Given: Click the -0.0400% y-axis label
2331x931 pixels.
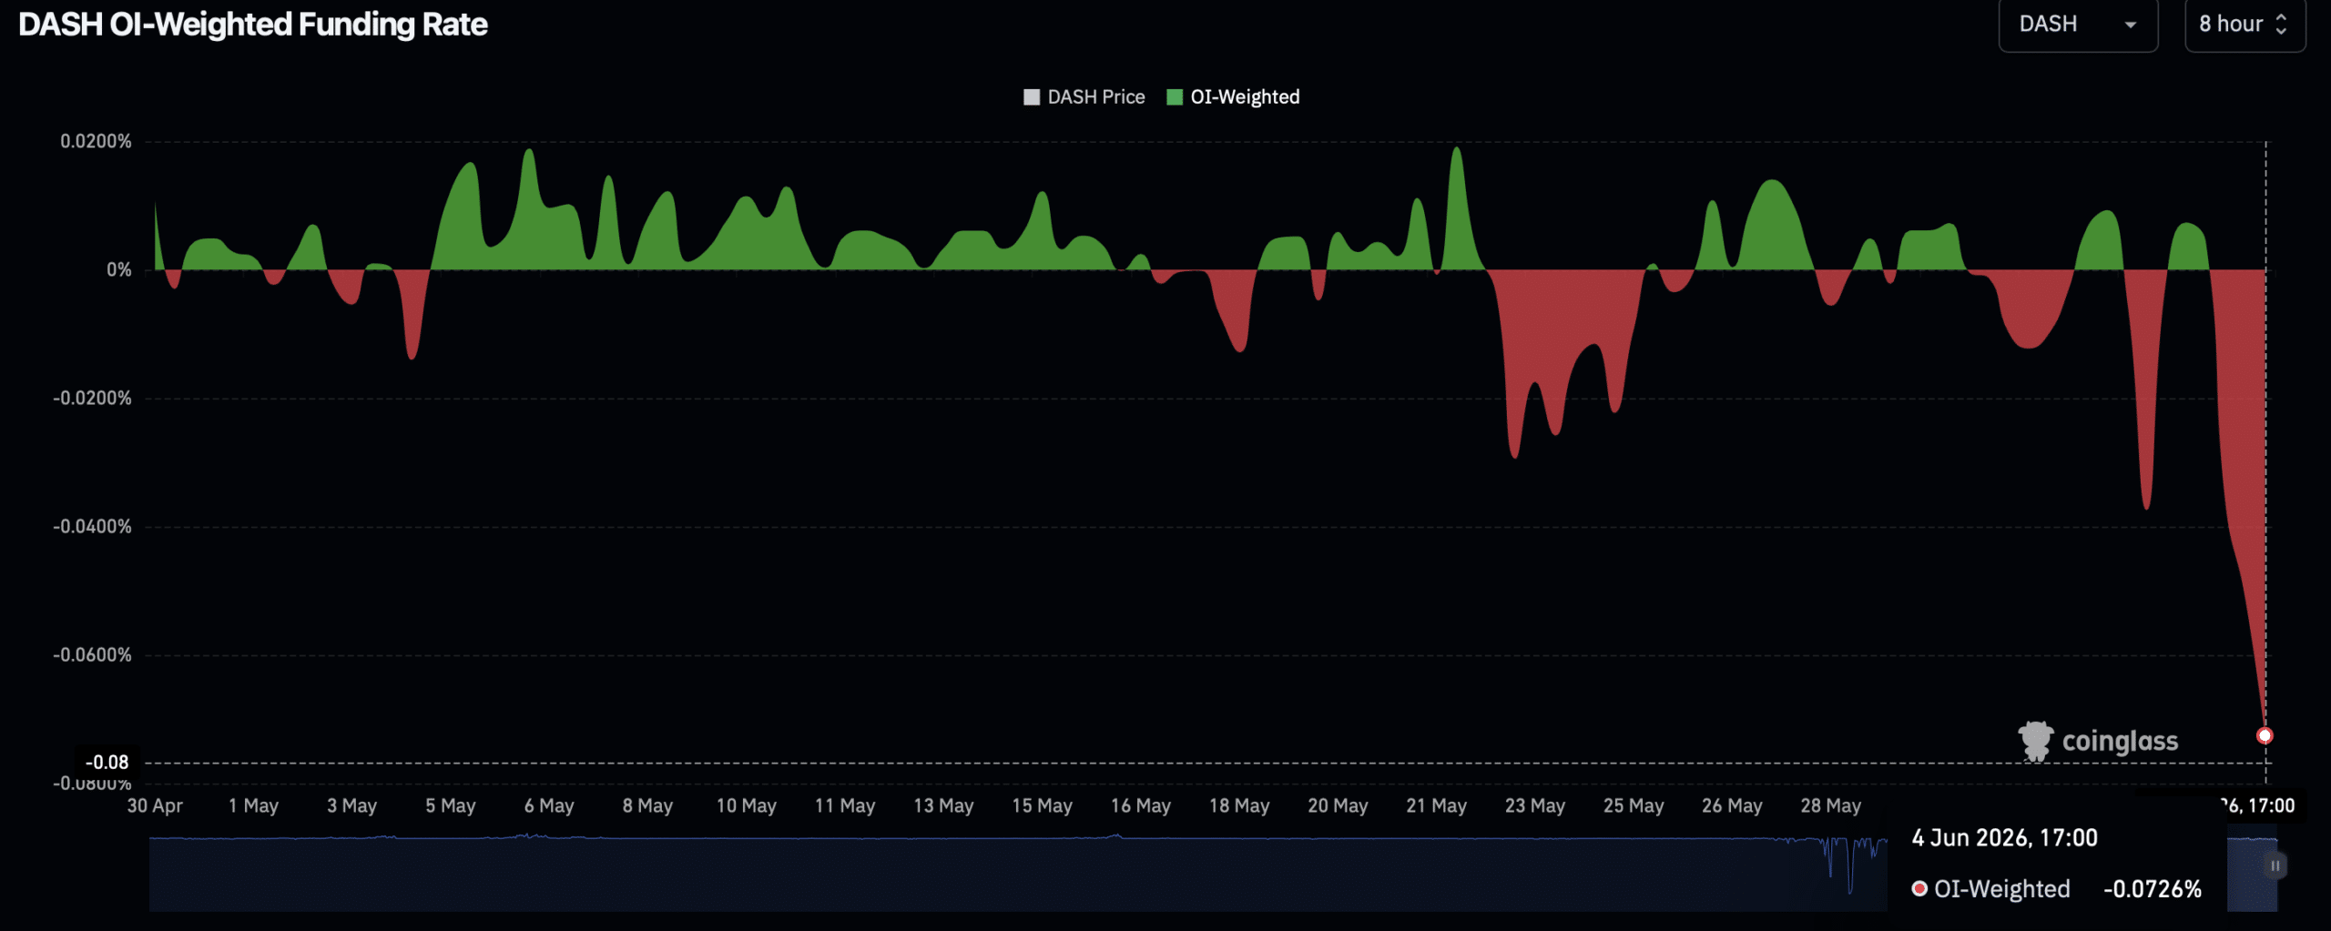Looking at the screenshot, I should [92, 526].
